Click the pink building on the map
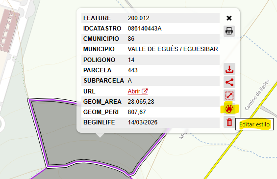The width and height of the screenshot is (277, 179). pyautogui.click(x=8, y=30)
